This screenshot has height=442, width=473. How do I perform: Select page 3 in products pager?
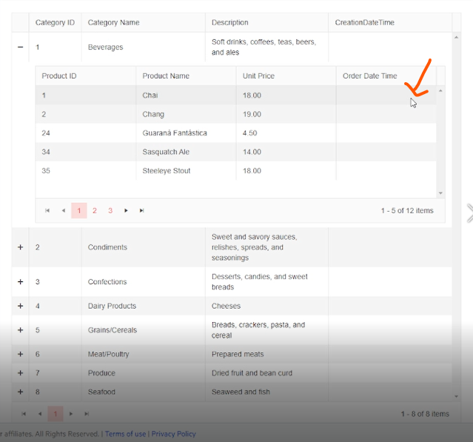tap(110, 211)
